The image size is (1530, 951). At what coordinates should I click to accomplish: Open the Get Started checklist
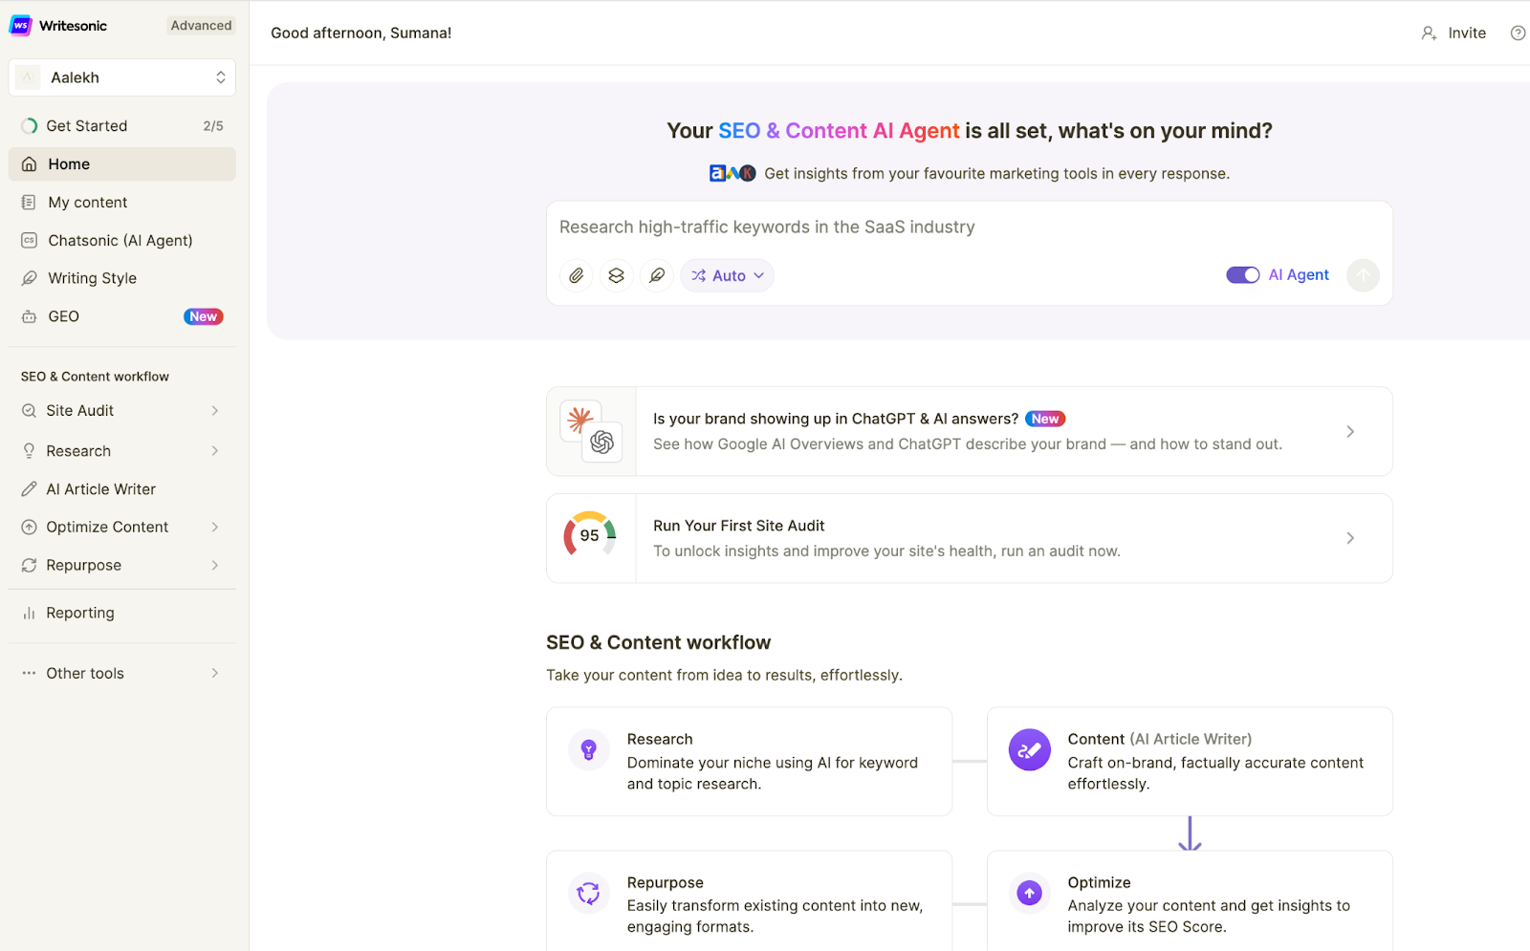(x=122, y=126)
